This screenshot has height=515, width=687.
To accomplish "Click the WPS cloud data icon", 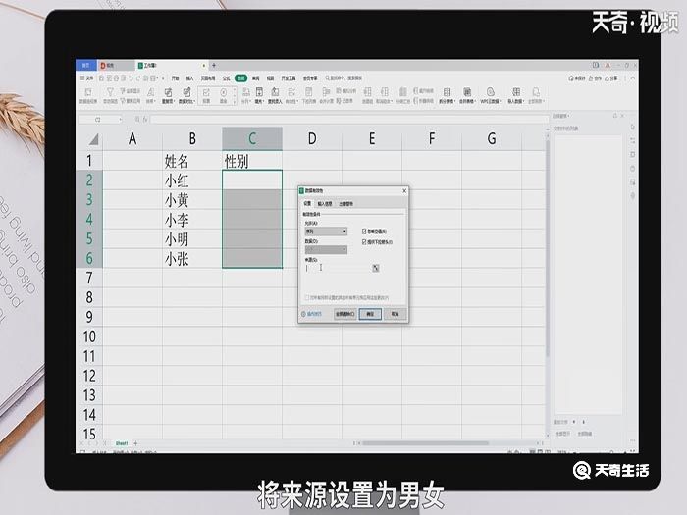I will point(491,91).
